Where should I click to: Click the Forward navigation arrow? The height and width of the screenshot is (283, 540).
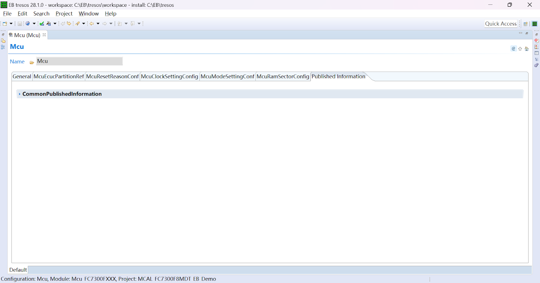pos(105,24)
